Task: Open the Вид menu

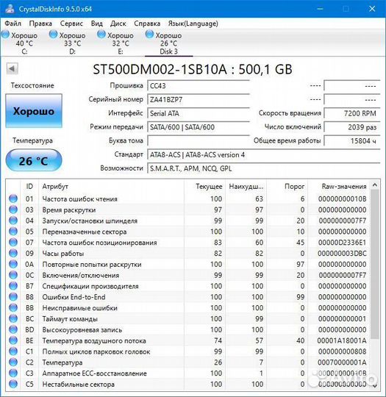Action: click(x=97, y=24)
